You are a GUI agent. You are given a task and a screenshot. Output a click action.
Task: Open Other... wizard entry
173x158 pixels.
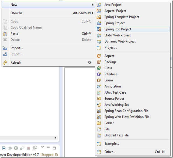(133, 152)
